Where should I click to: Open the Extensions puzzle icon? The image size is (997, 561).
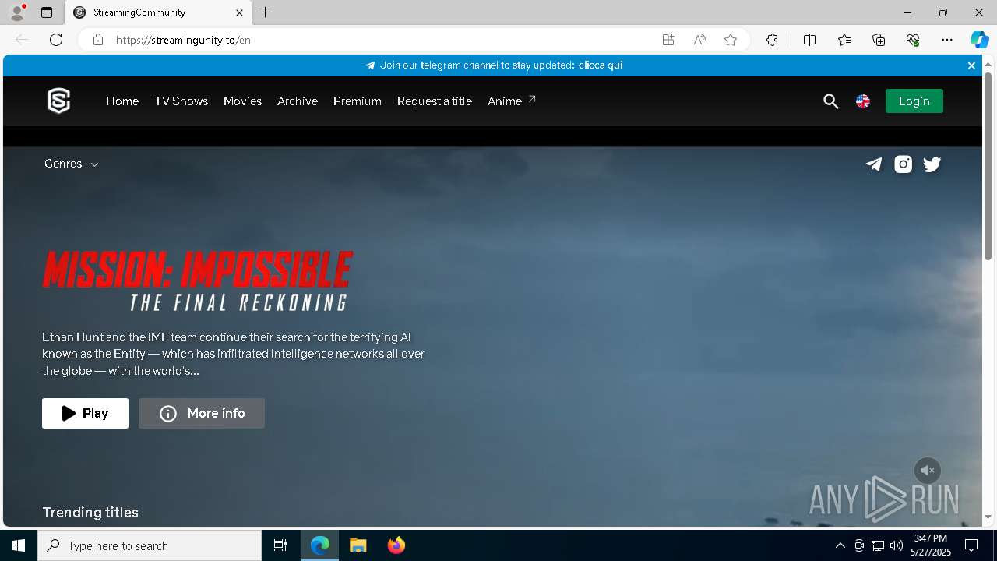772,40
